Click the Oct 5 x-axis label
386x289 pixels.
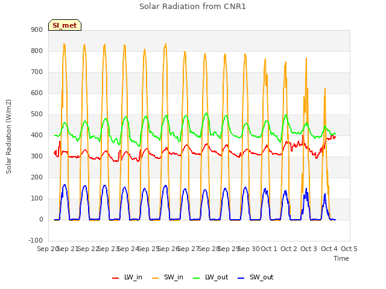(x=349, y=249)
